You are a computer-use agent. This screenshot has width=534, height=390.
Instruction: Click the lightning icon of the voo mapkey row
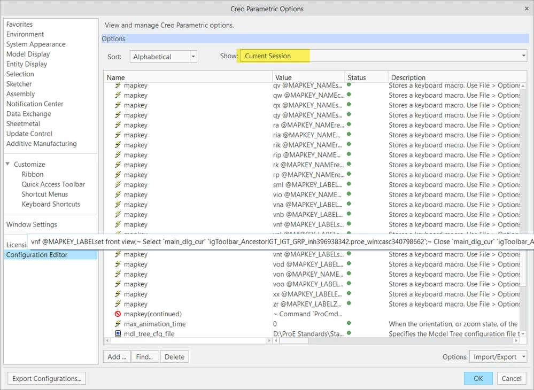(118, 284)
